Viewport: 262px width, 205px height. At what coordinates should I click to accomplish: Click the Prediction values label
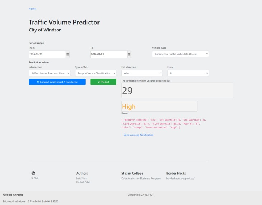click(39, 62)
